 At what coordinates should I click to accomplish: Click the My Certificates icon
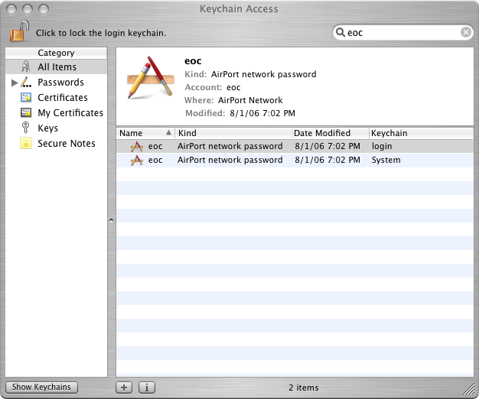[x=26, y=112]
